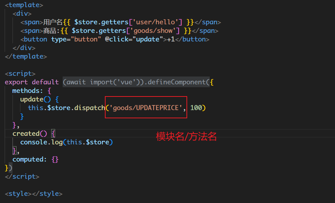Click the closing </script> tag
Viewport: 335px width, 203px height.
22,176
